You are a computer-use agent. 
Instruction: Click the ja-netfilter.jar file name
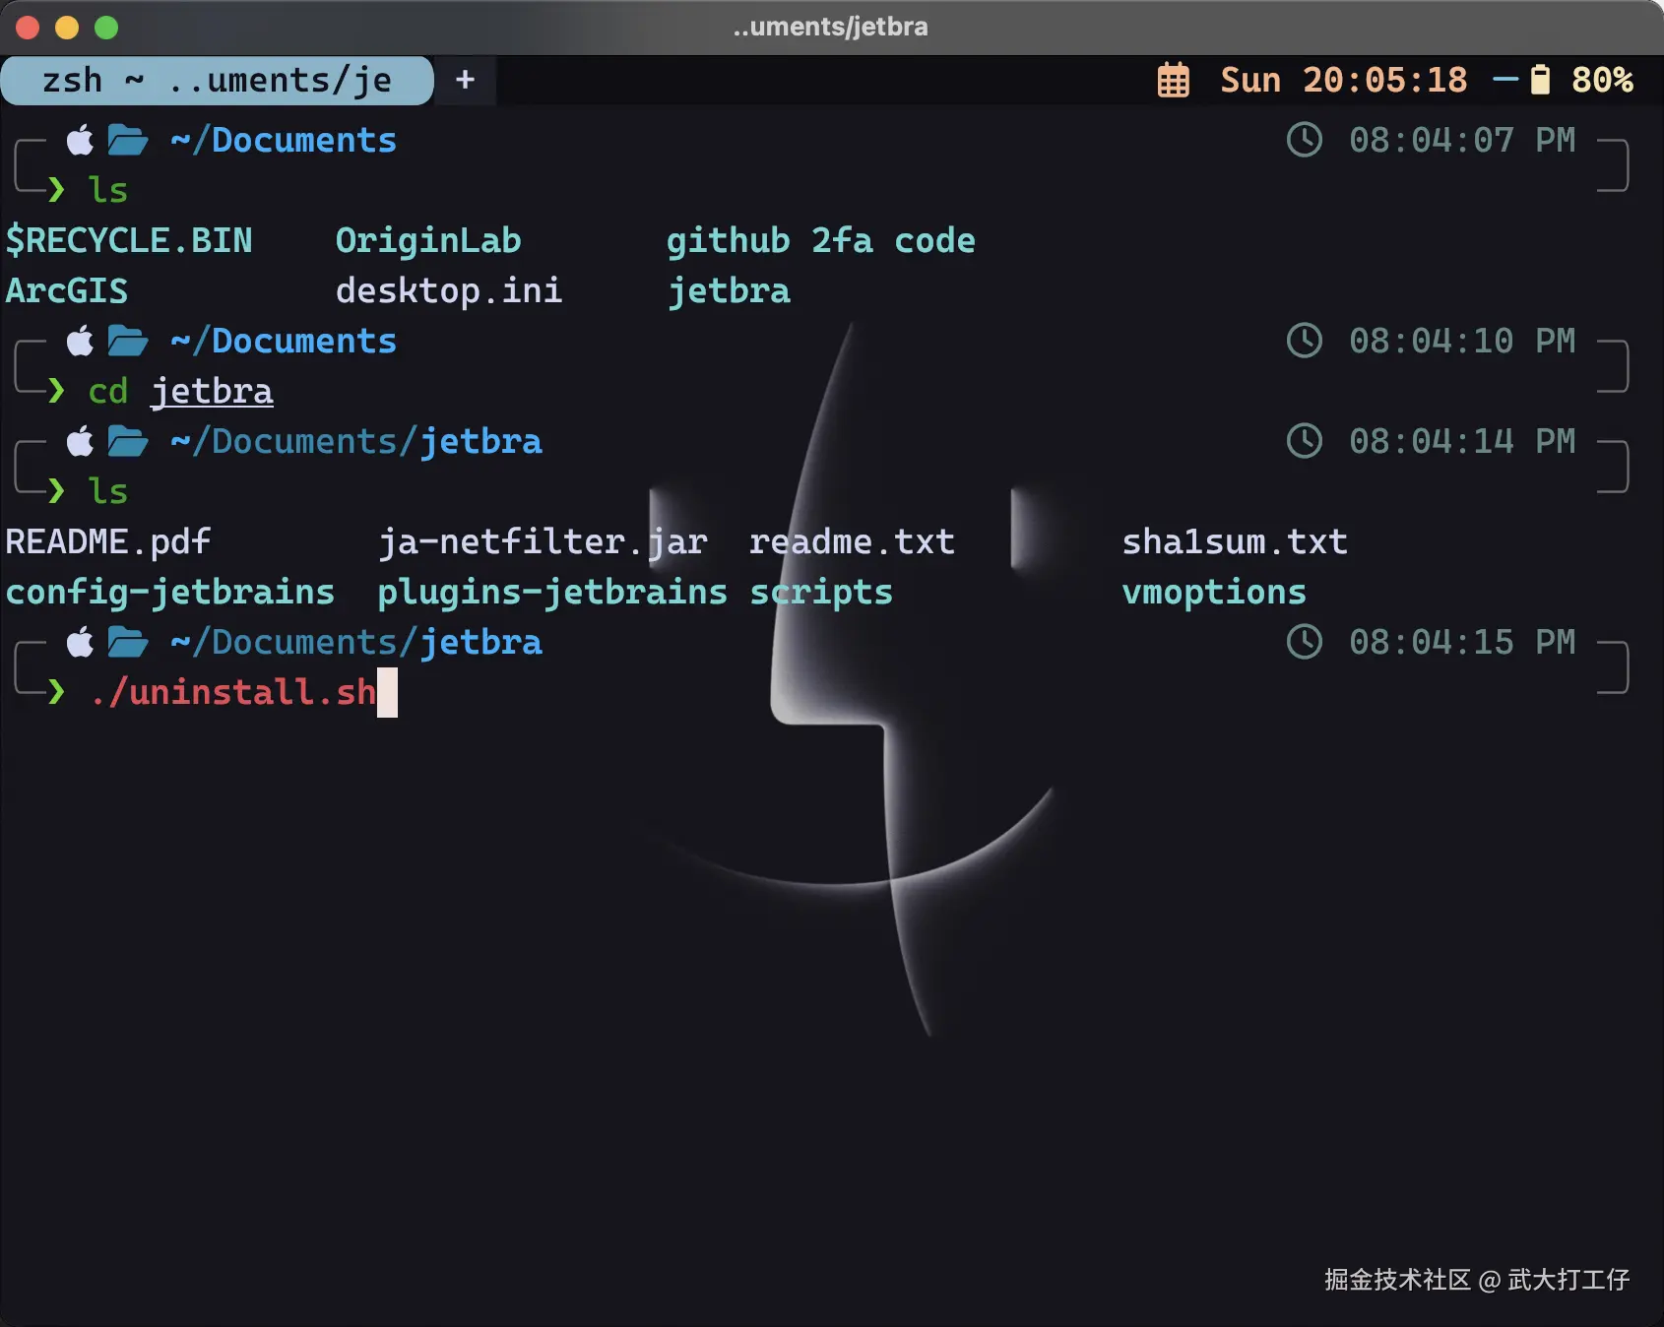(x=543, y=542)
